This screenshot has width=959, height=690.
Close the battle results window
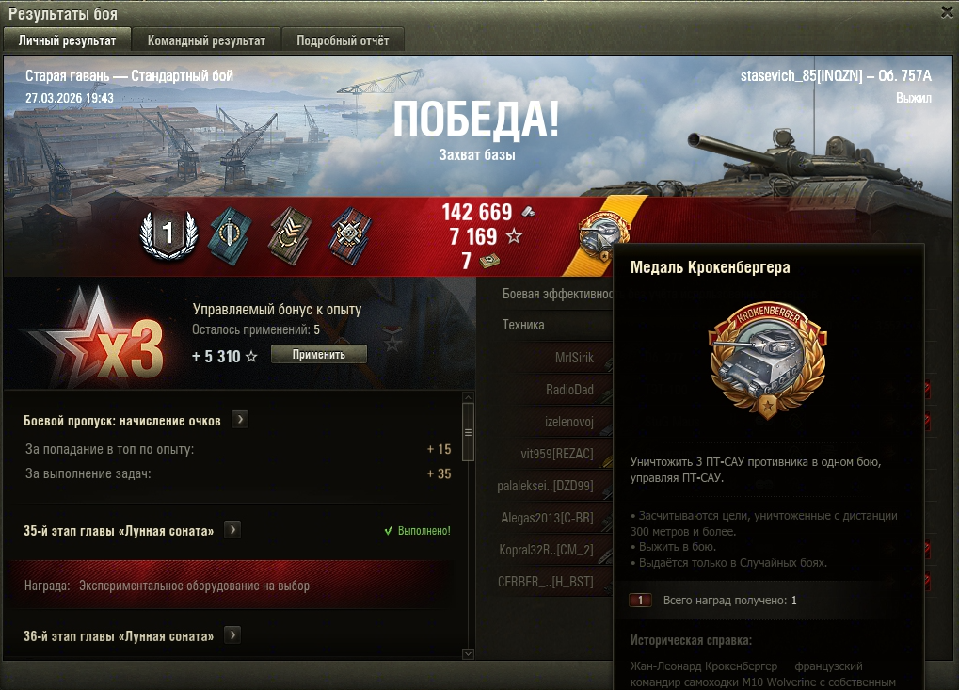(947, 13)
